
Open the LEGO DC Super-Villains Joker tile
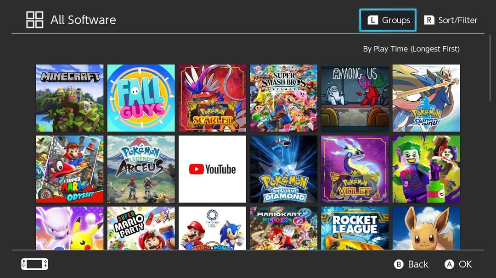426,169
